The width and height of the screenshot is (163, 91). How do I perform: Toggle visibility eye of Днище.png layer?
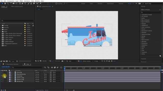(x=1, y=81)
